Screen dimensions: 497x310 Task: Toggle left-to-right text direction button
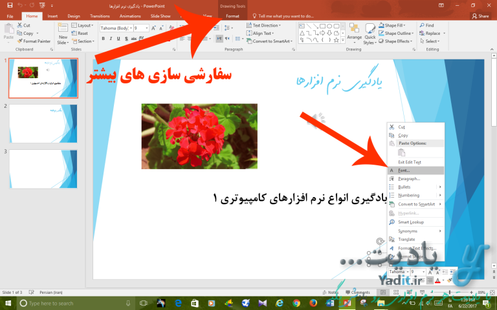click(219, 39)
